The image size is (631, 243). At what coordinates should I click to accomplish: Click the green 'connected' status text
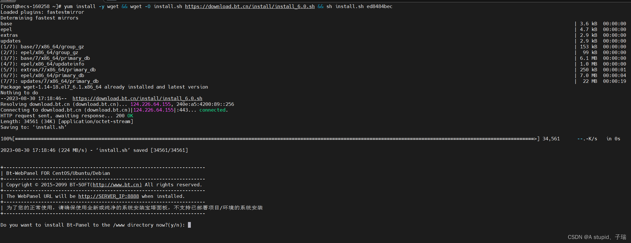(212, 110)
